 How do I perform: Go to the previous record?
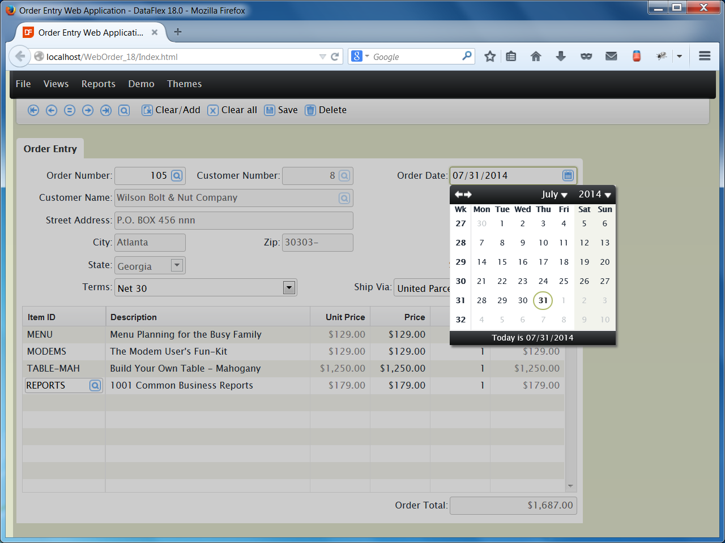click(x=52, y=110)
